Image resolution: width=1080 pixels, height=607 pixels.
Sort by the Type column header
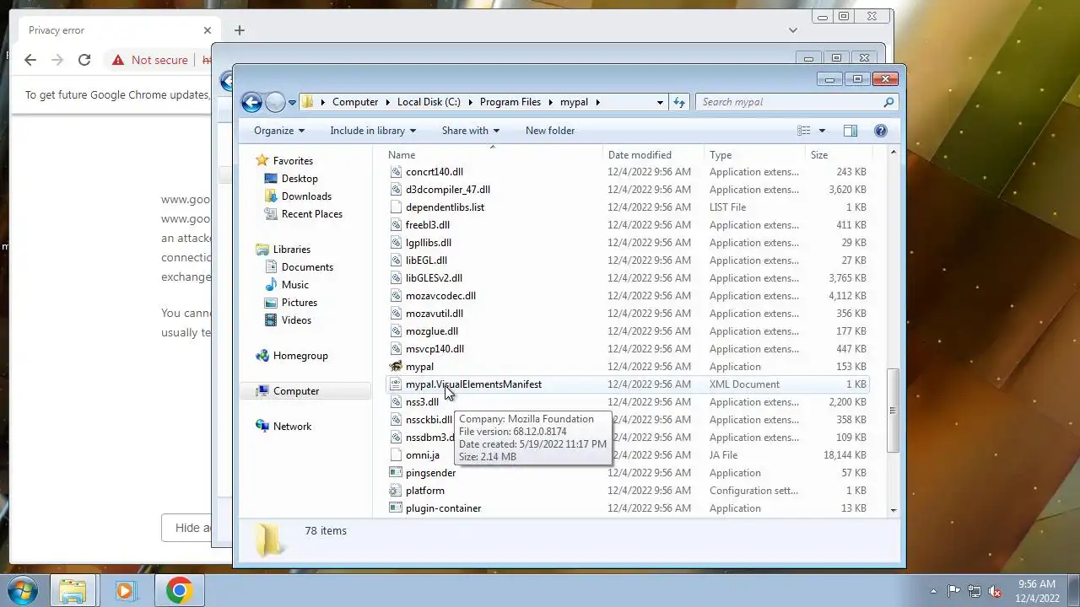(755, 155)
